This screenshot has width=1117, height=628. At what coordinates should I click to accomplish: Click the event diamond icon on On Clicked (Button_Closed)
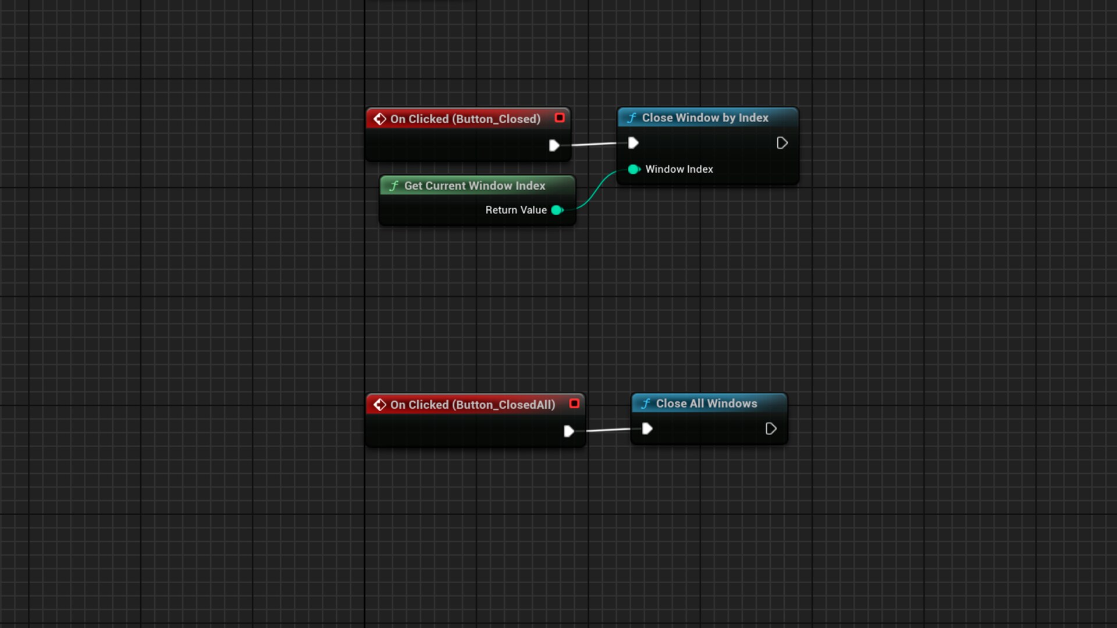[380, 119]
